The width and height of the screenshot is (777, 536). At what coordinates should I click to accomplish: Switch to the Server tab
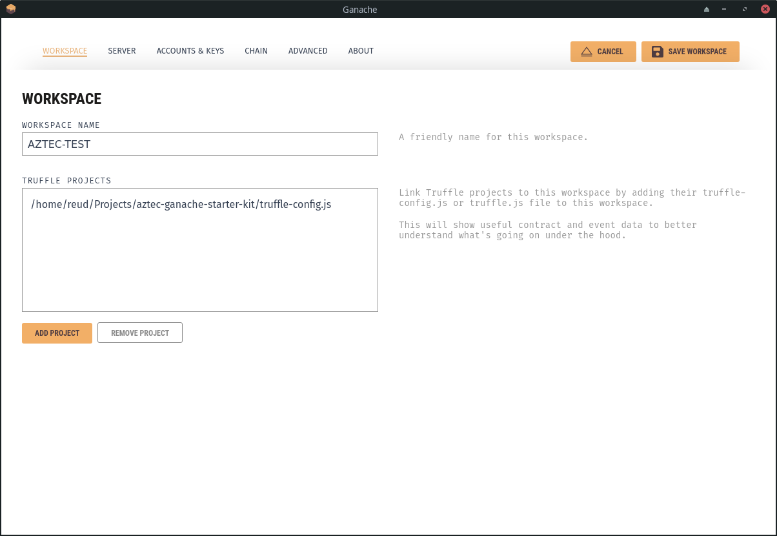pyautogui.click(x=122, y=51)
